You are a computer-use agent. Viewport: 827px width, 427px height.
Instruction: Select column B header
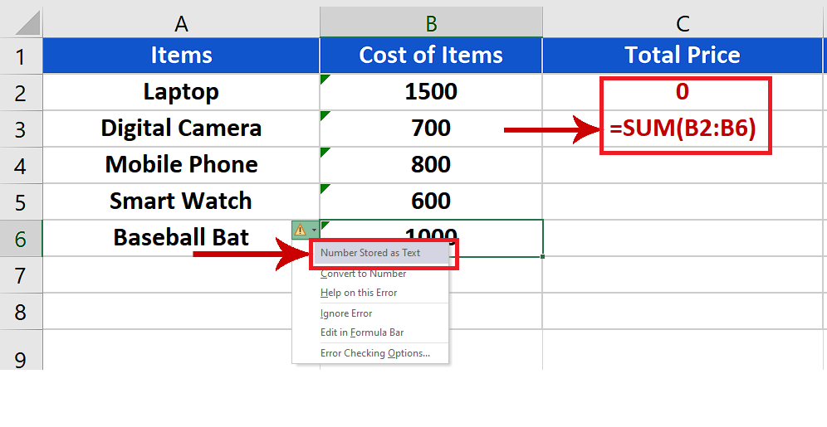431,23
